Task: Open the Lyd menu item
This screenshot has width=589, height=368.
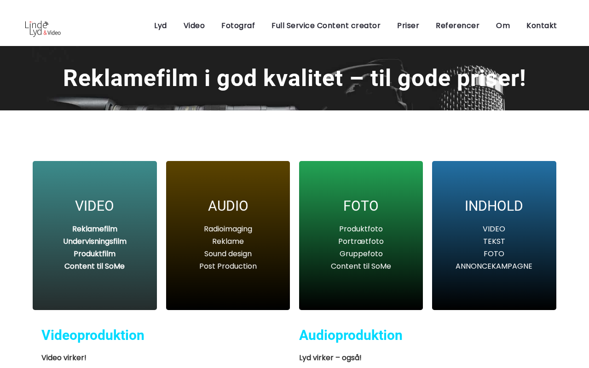Action: [160, 26]
